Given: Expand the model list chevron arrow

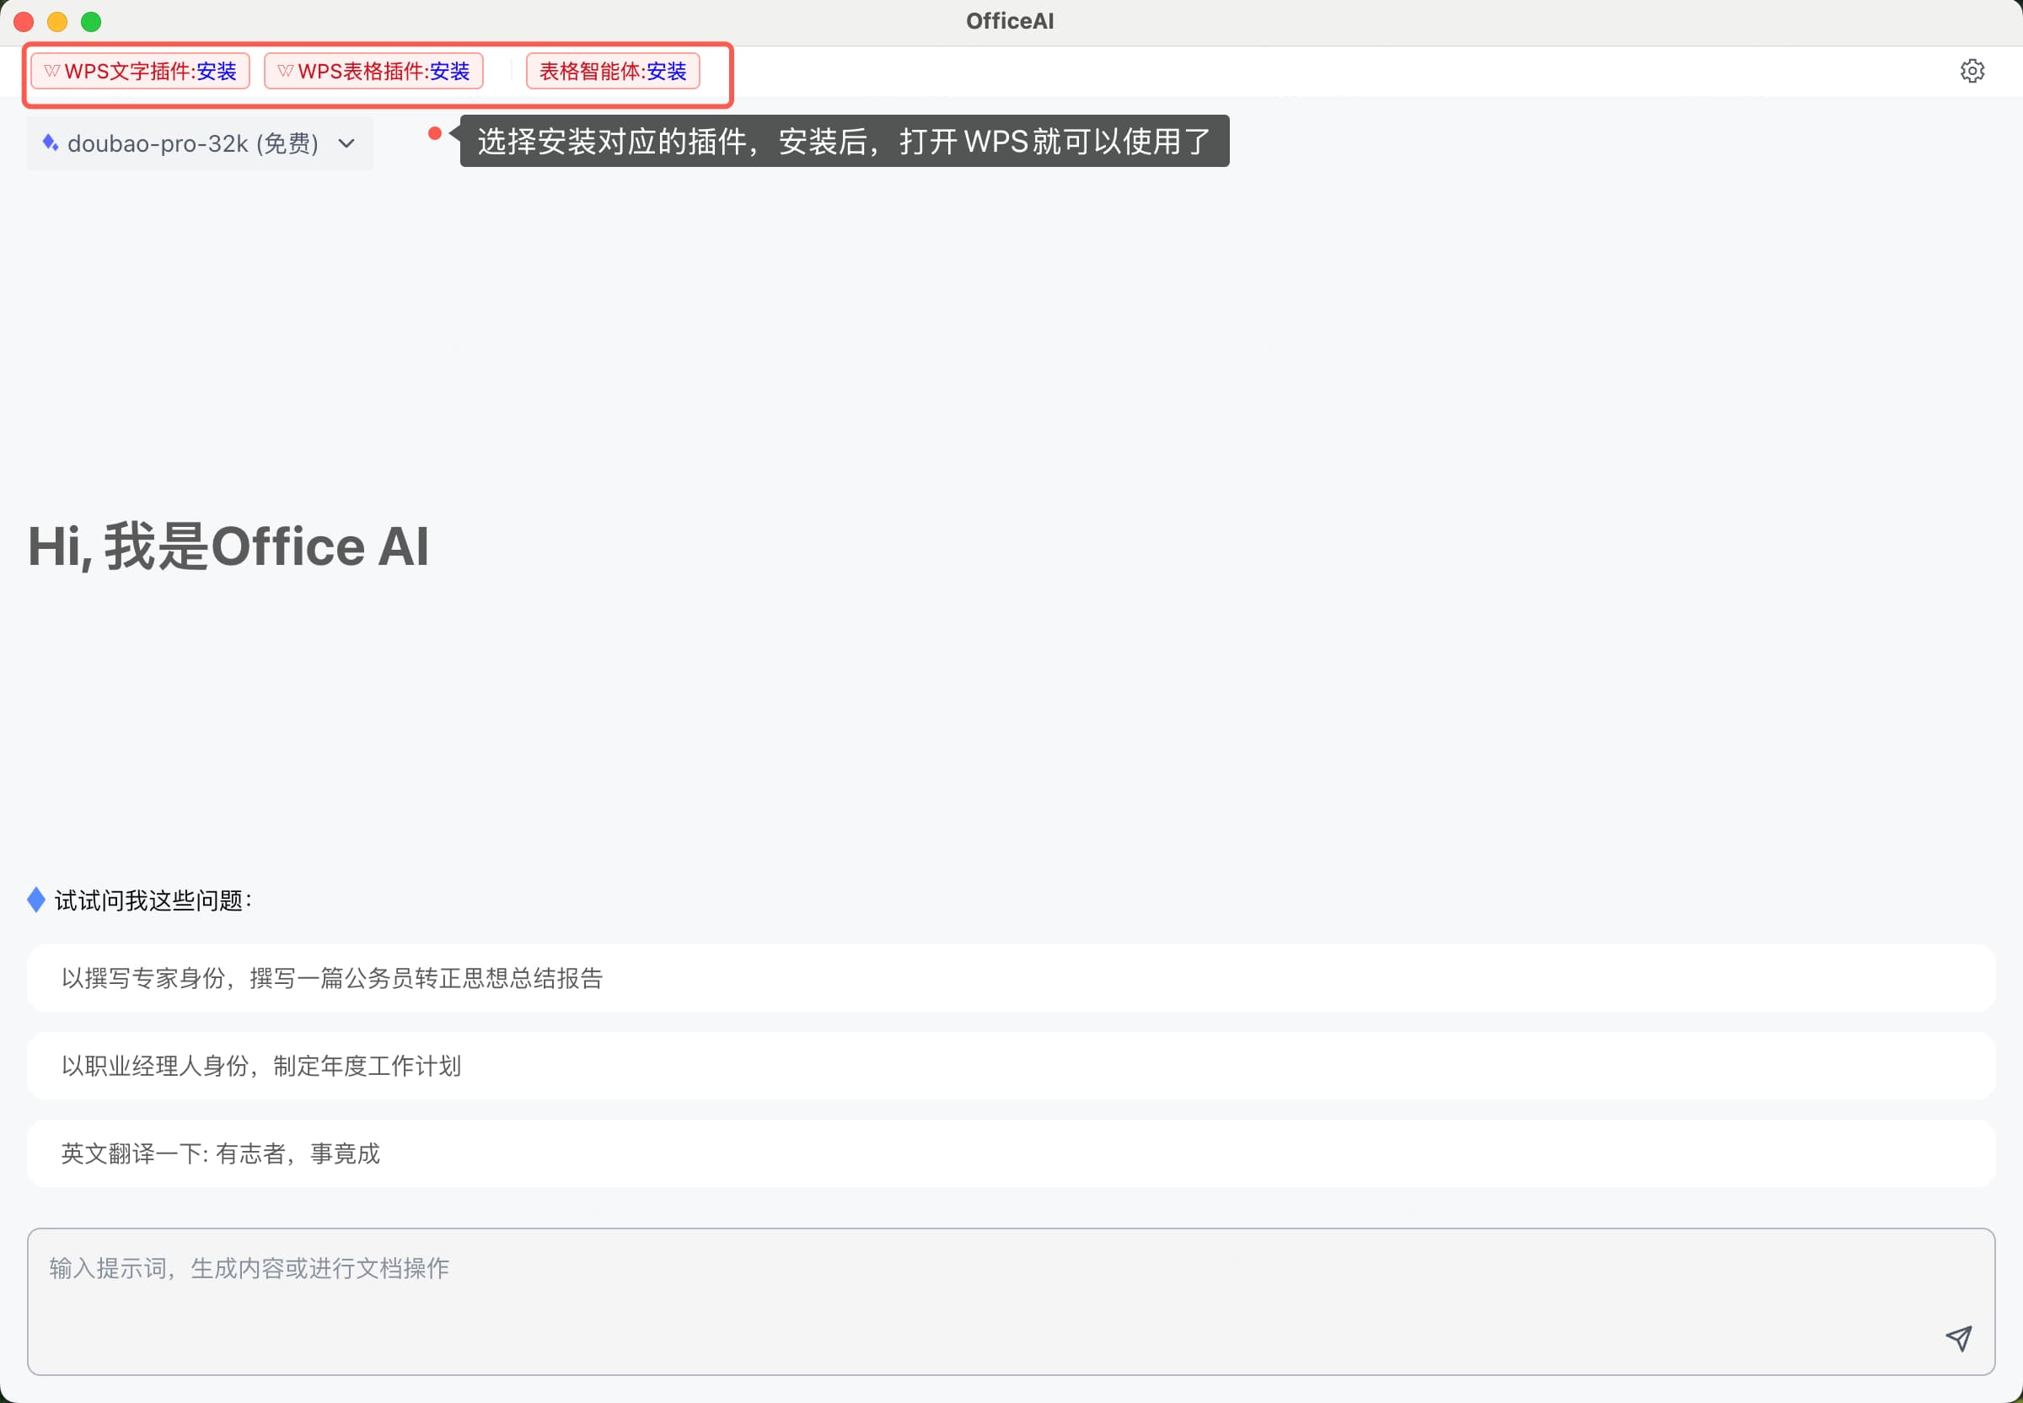Looking at the screenshot, I should (346, 143).
